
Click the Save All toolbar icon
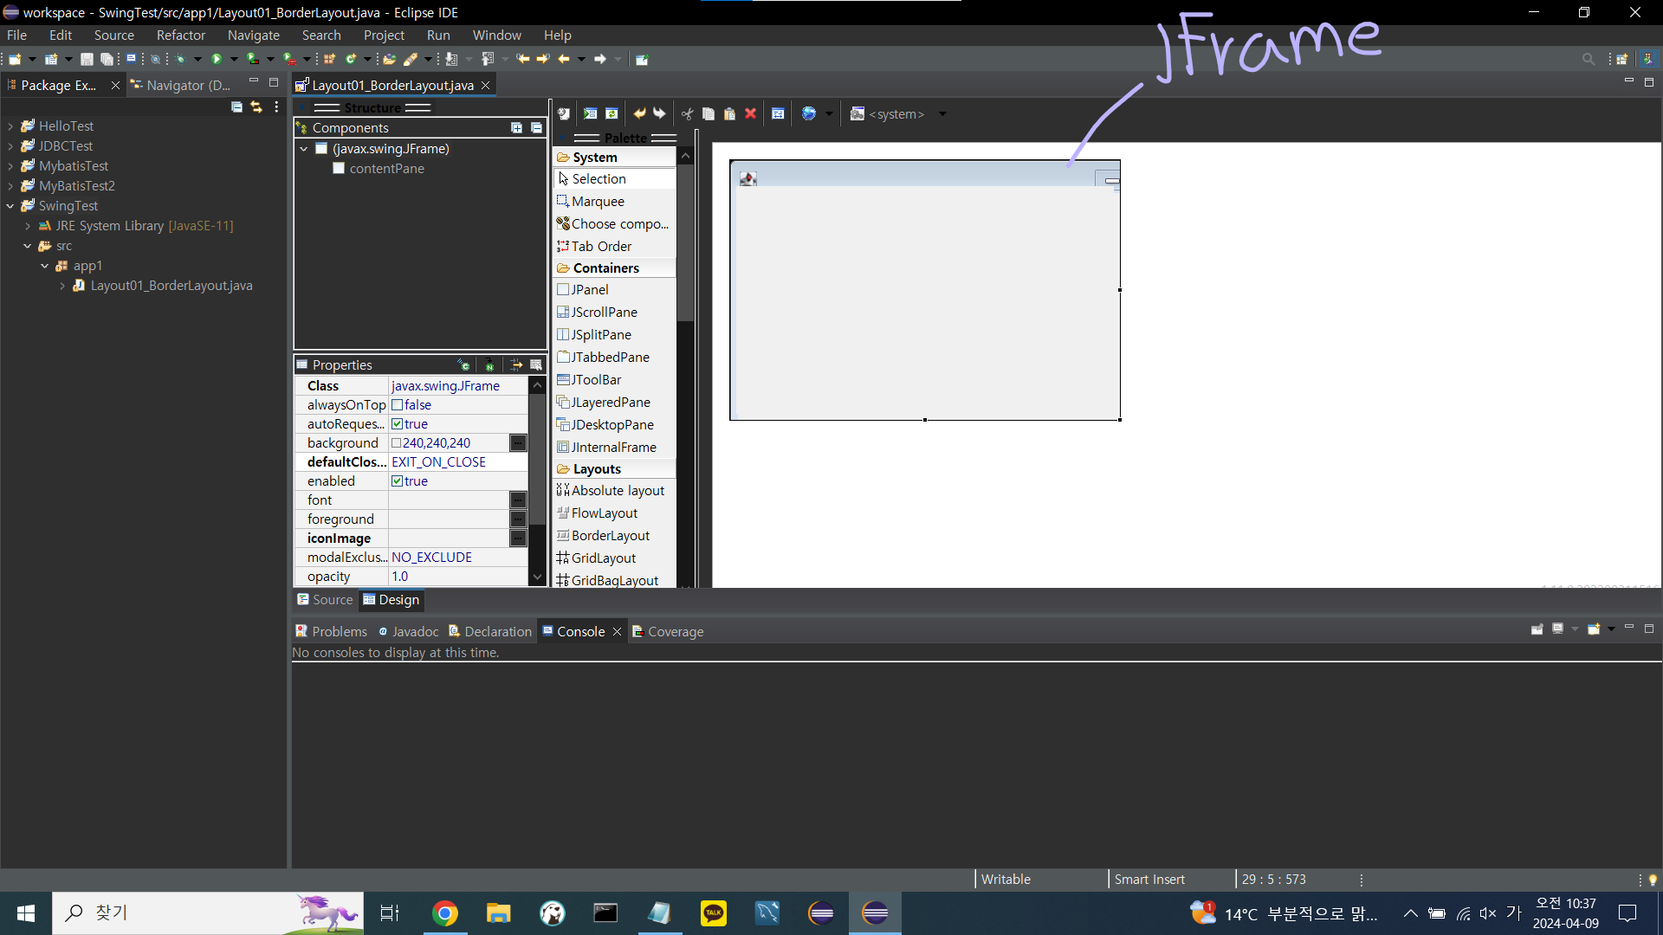(x=107, y=60)
